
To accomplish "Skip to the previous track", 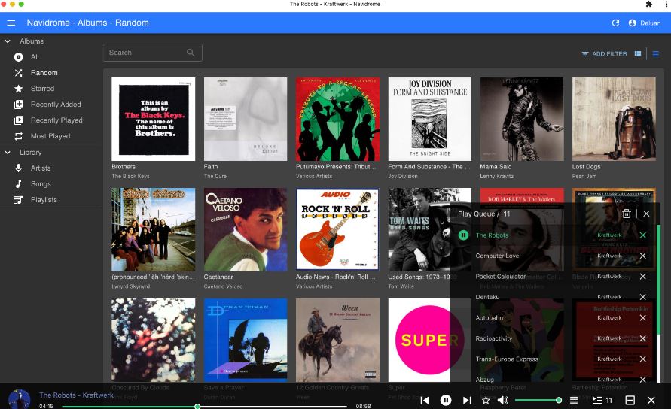I will click(x=425, y=401).
